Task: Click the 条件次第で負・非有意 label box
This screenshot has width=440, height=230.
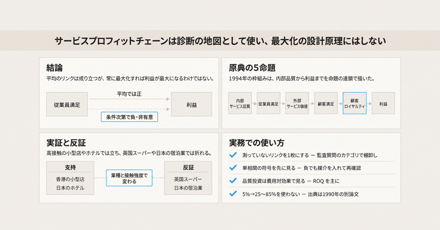Action: [129, 117]
